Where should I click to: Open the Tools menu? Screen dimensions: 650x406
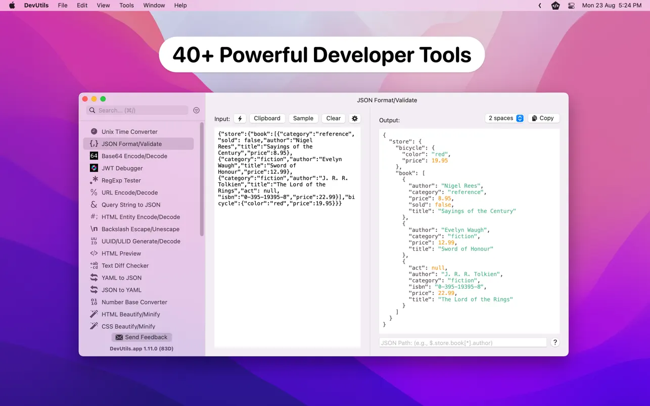coord(126,6)
